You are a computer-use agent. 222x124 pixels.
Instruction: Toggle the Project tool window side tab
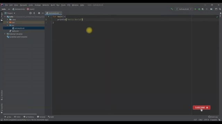(x=2, y=17)
